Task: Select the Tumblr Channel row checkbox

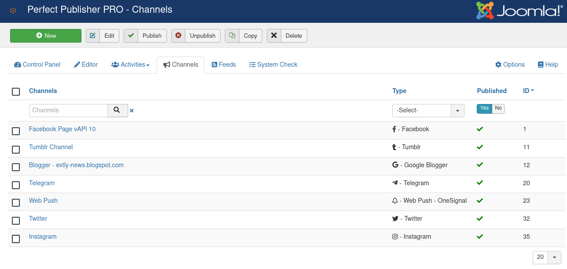Action: (x=16, y=149)
